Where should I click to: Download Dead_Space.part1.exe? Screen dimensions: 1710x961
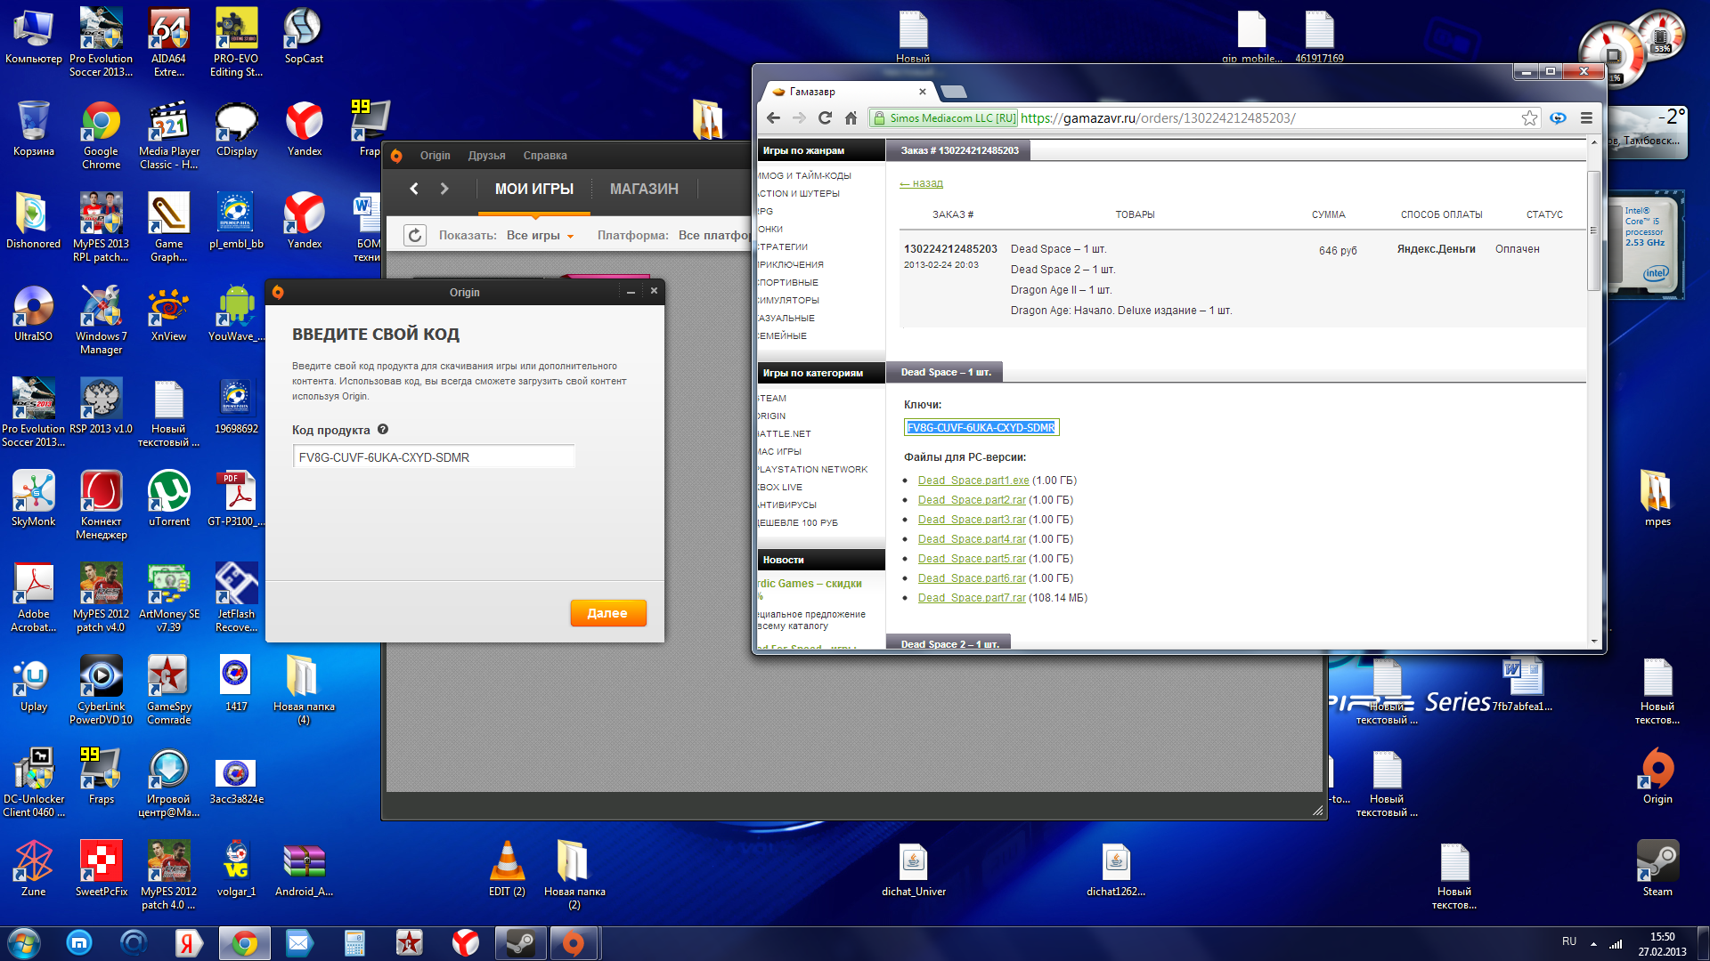(973, 480)
